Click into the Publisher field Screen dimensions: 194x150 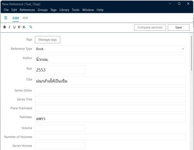[x=110, y=118]
